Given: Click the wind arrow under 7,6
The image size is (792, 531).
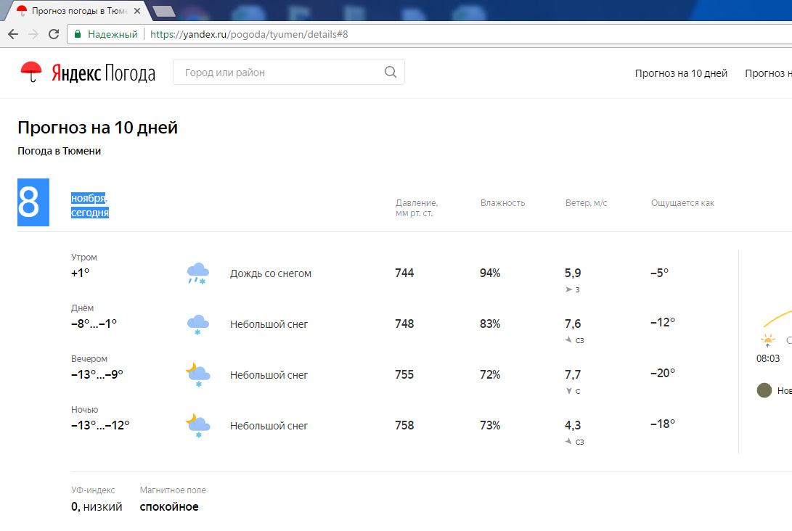Looking at the screenshot, I should tap(568, 339).
